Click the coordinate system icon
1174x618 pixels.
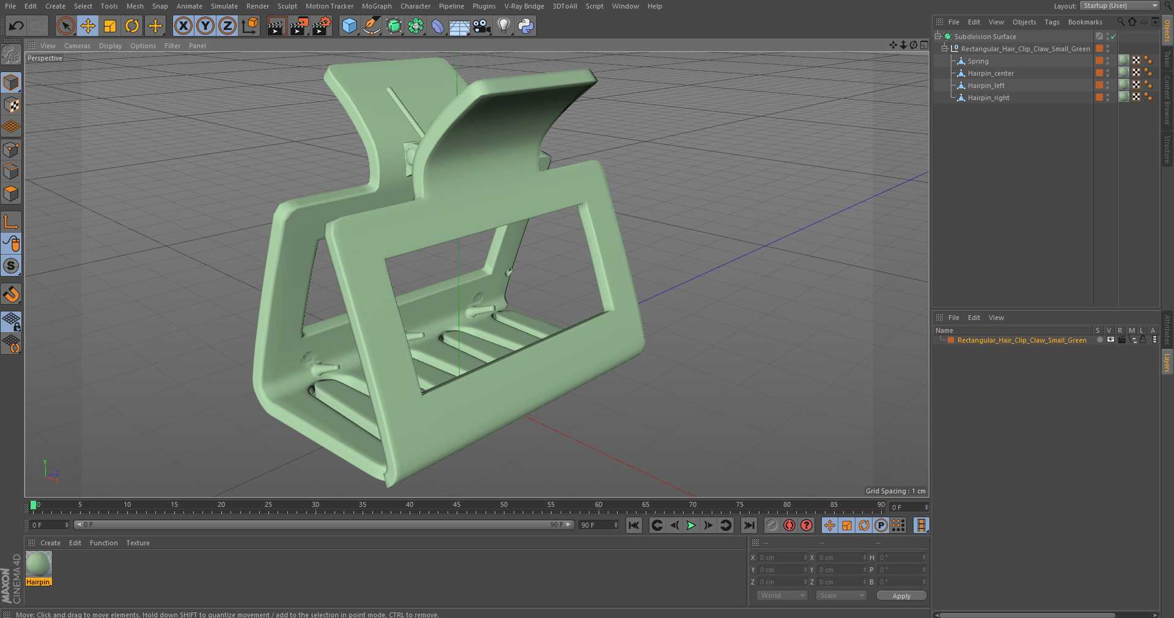250,26
